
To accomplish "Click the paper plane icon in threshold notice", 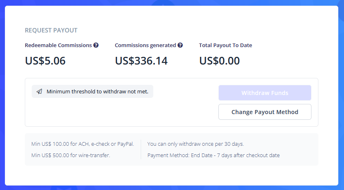I will tap(39, 91).
